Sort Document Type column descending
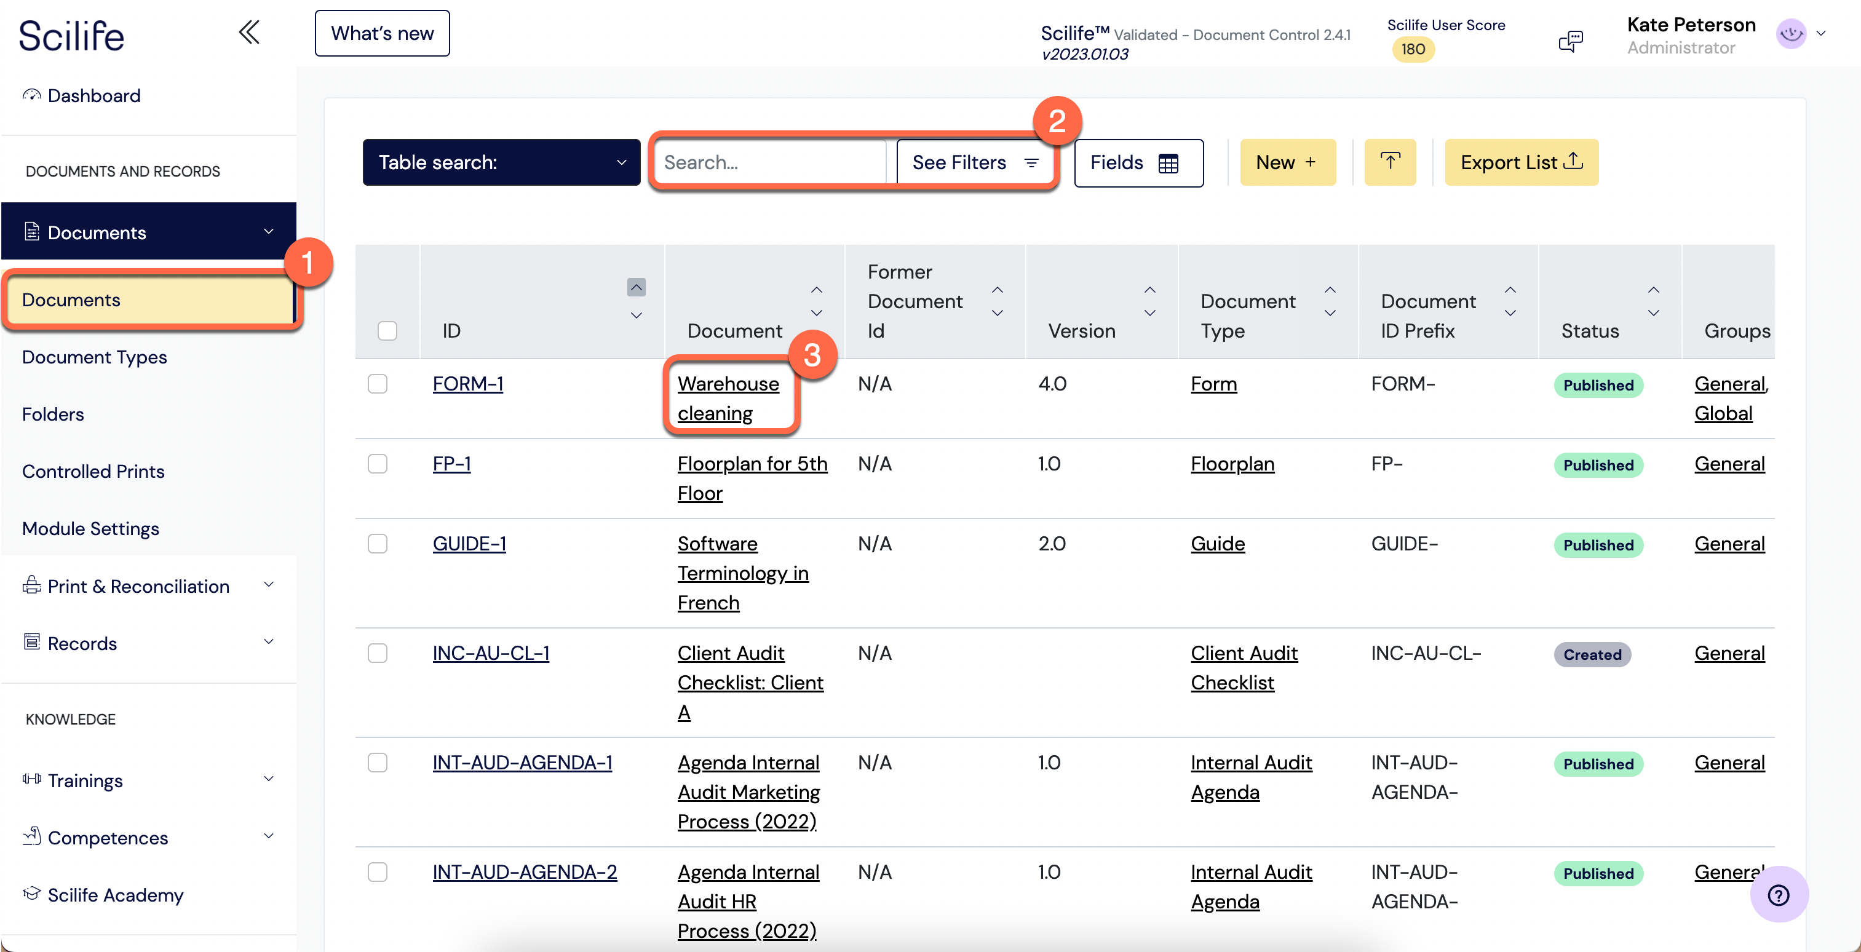The image size is (1861, 952). coord(1330,313)
